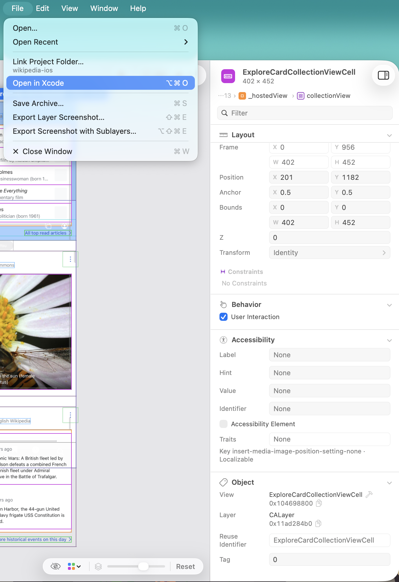Expand the Transform Identity field
399x582 pixels.
coord(330,252)
